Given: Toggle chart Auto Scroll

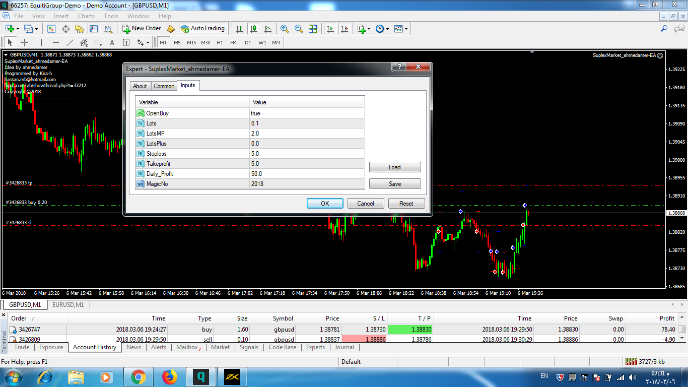Looking at the screenshot, I should (x=330, y=29).
